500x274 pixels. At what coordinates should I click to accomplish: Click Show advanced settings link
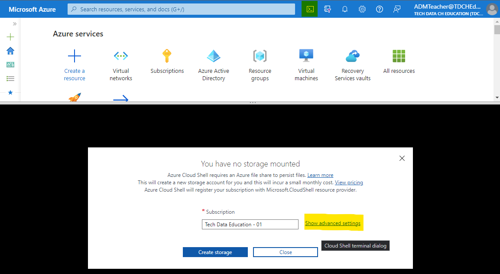point(333,223)
